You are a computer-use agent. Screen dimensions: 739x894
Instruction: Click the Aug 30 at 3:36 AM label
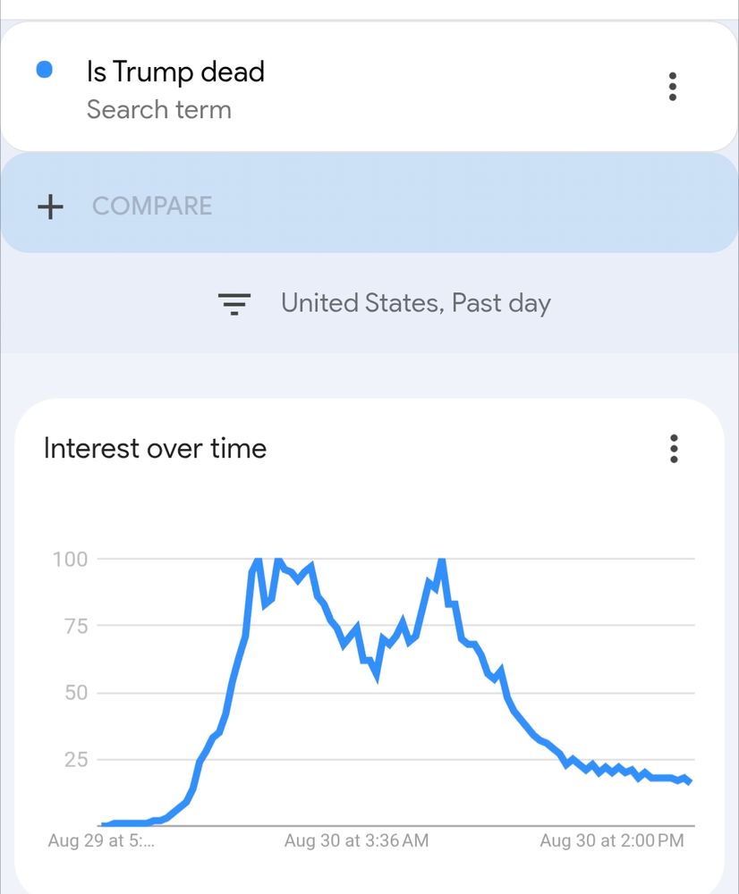[x=356, y=840]
